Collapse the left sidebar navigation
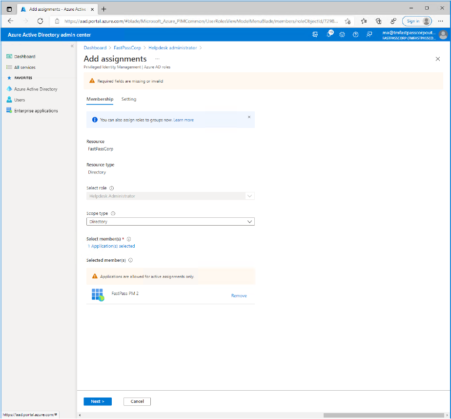 click(72, 46)
